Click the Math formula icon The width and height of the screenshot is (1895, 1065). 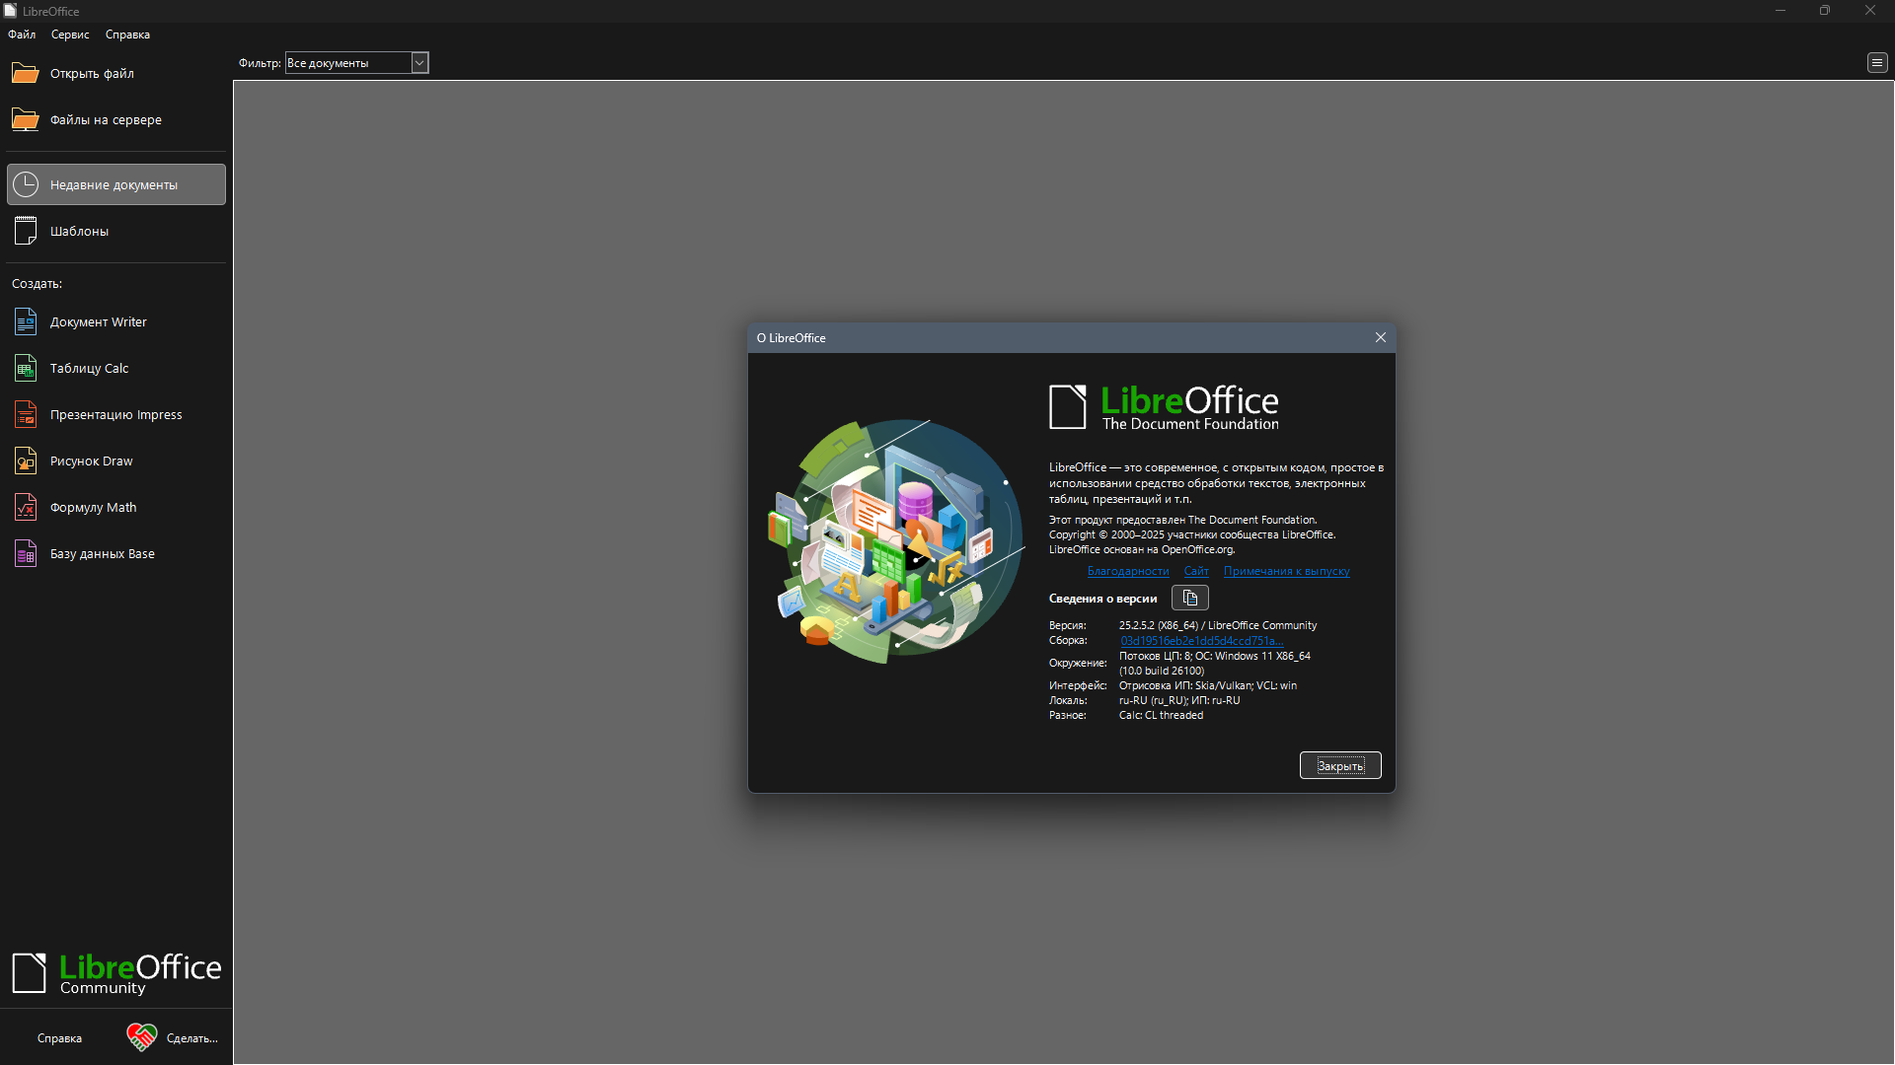pyautogui.click(x=26, y=507)
